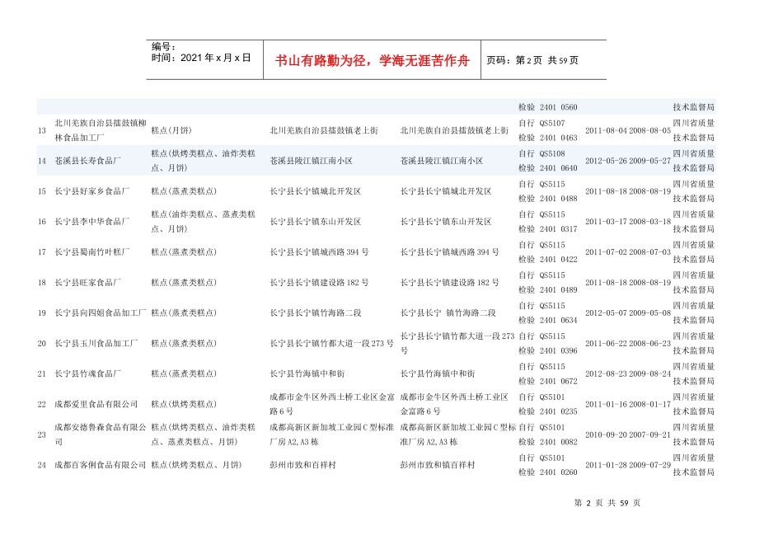Click the dates 2011-07-02 2008-07-03
783x554 pixels.
point(628,252)
